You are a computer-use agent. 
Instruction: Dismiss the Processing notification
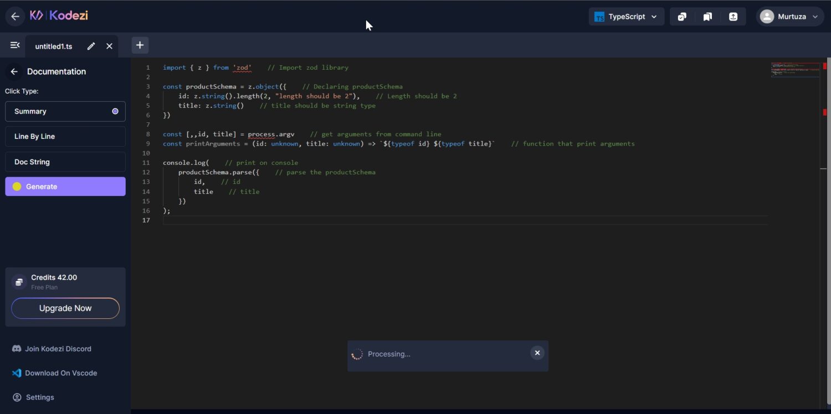pyautogui.click(x=537, y=353)
